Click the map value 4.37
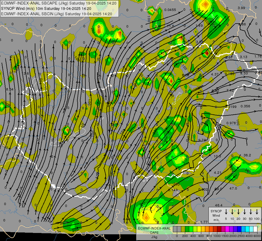The image size is (262, 241). (215, 74)
